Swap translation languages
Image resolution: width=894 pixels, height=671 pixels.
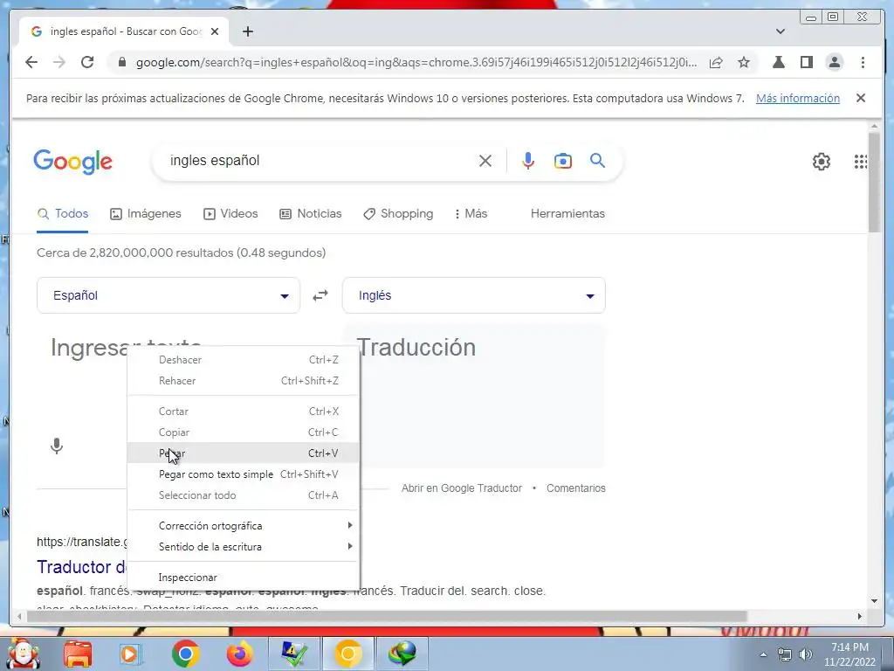click(x=320, y=295)
